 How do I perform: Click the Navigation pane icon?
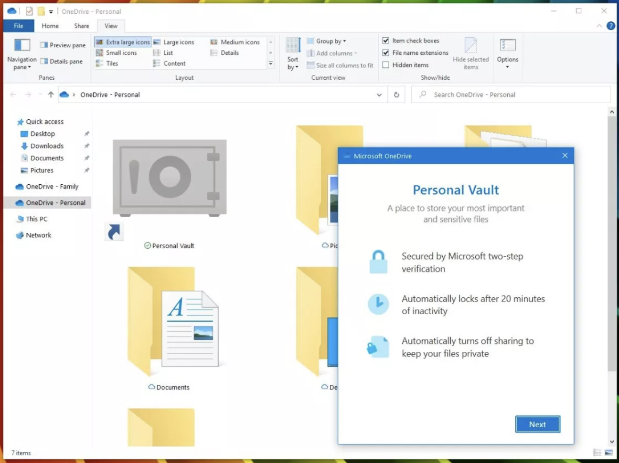pyautogui.click(x=22, y=45)
